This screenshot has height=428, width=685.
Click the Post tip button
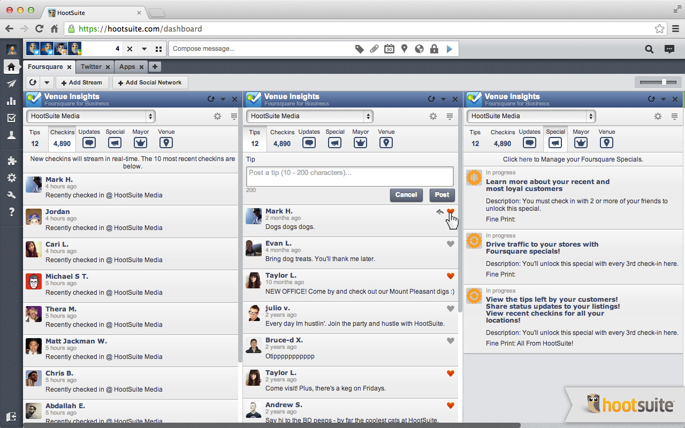tap(442, 195)
